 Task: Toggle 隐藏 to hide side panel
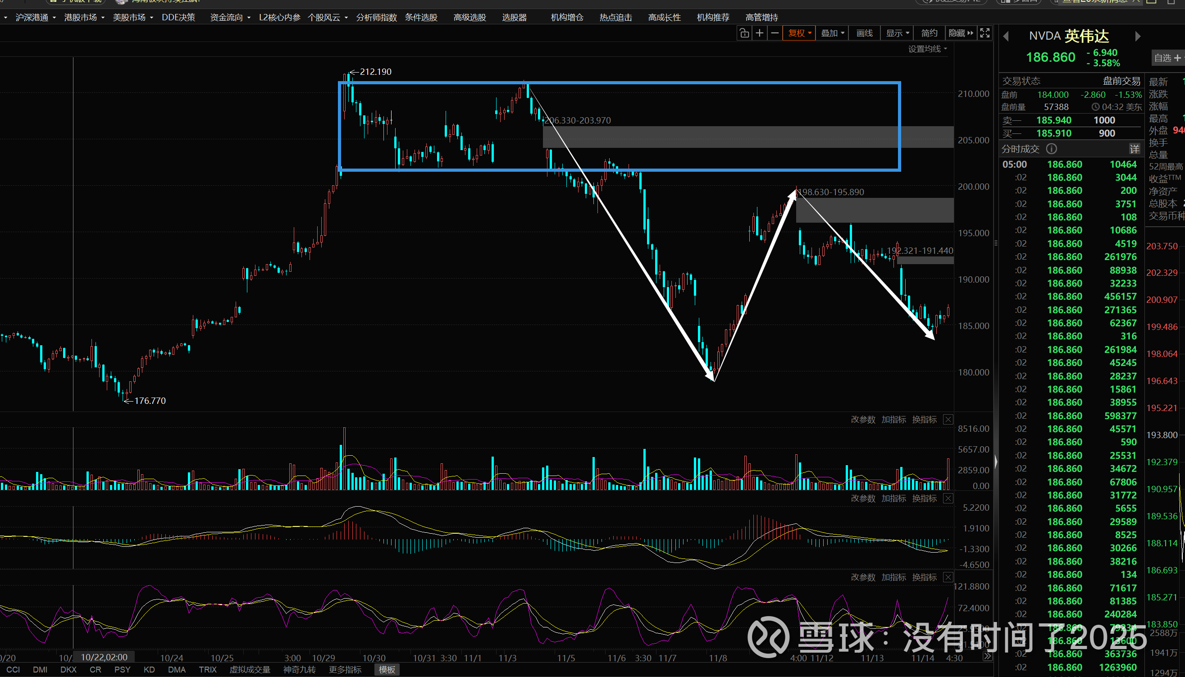tap(961, 33)
